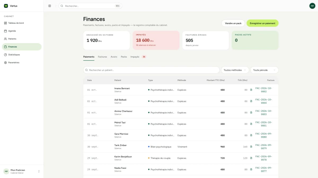Screen dimensions: 318x178
Task: Click the Vendre un pack button
Action: [x=233, y=23]
